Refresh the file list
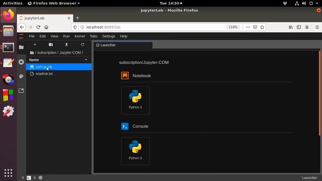The height and width of the screenshot is (181, 322). pyautogui.click(x=83, y=45)
